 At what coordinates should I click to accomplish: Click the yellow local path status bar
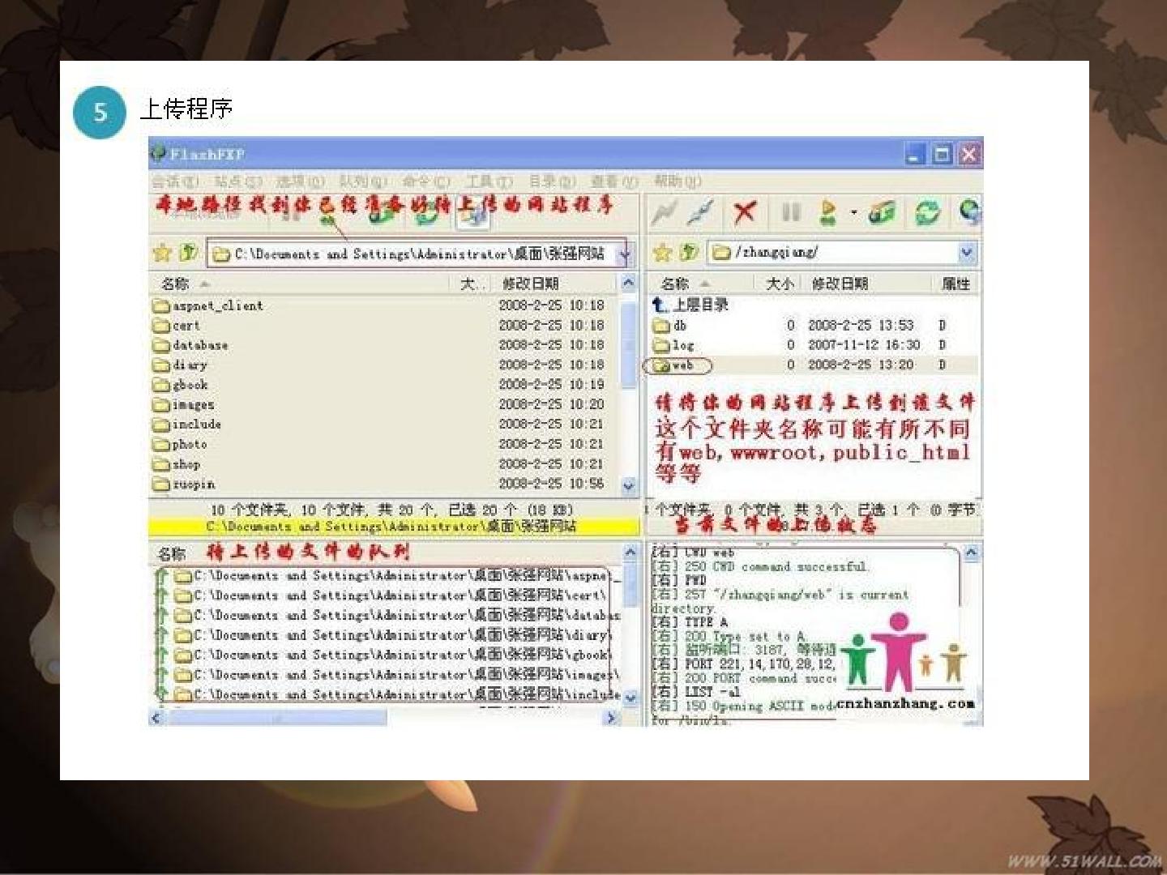pyautogui.click(x=393, y=527)
